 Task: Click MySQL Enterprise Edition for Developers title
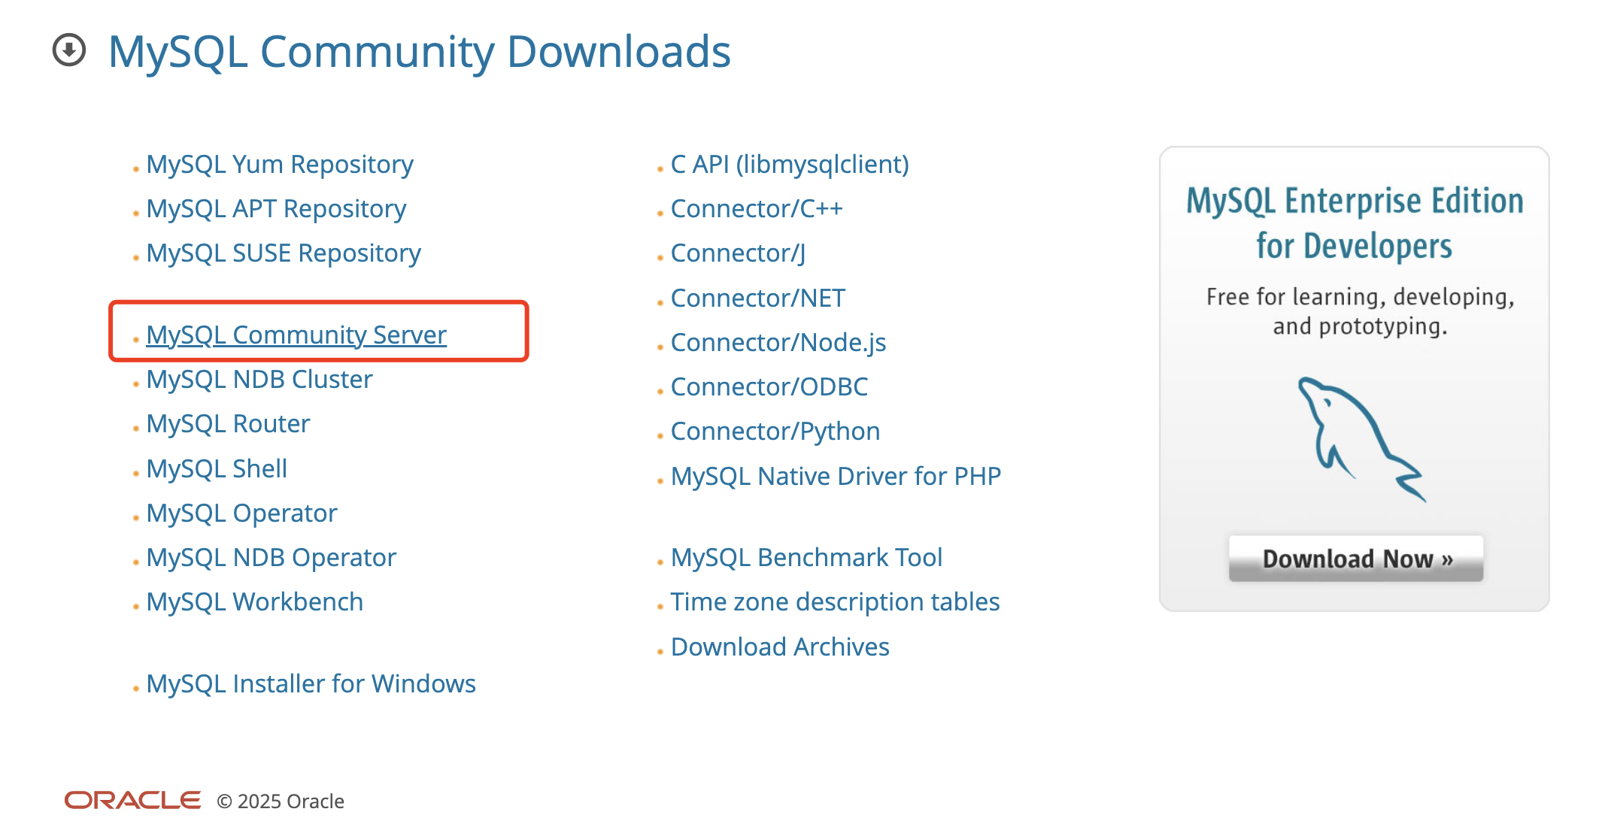[1355, 223]
